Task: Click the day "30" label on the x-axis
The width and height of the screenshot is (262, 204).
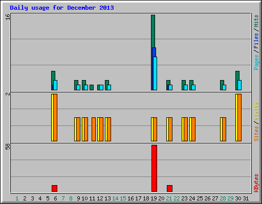Action: pos(238,198)
